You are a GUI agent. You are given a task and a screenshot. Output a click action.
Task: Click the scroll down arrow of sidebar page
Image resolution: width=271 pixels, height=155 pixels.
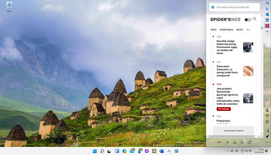click(262, 133)
